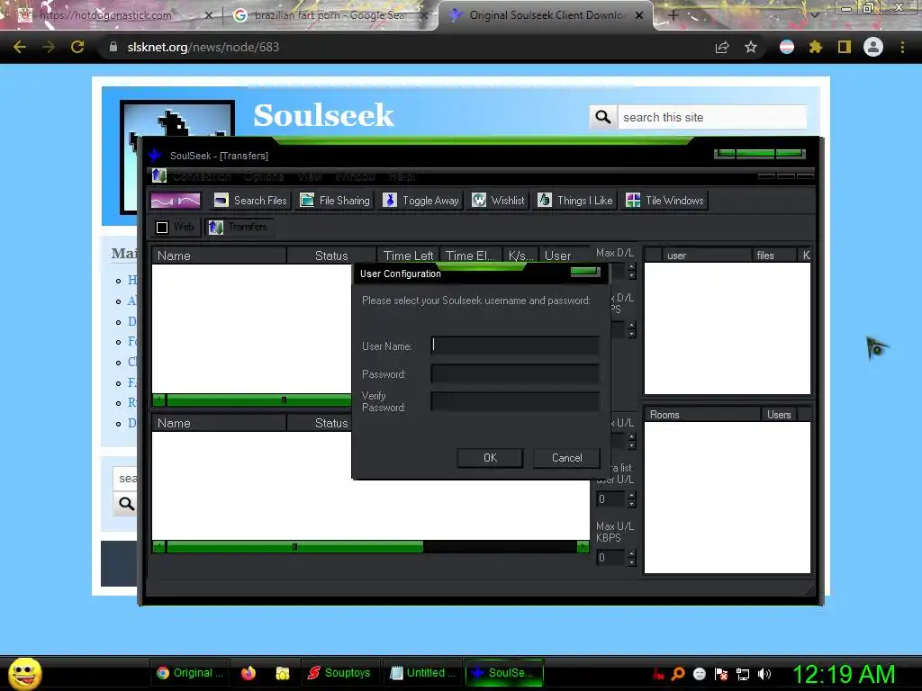Sort downloads by Name column
Viewport: 922px width, 691px height.
[x=219, y=256]
